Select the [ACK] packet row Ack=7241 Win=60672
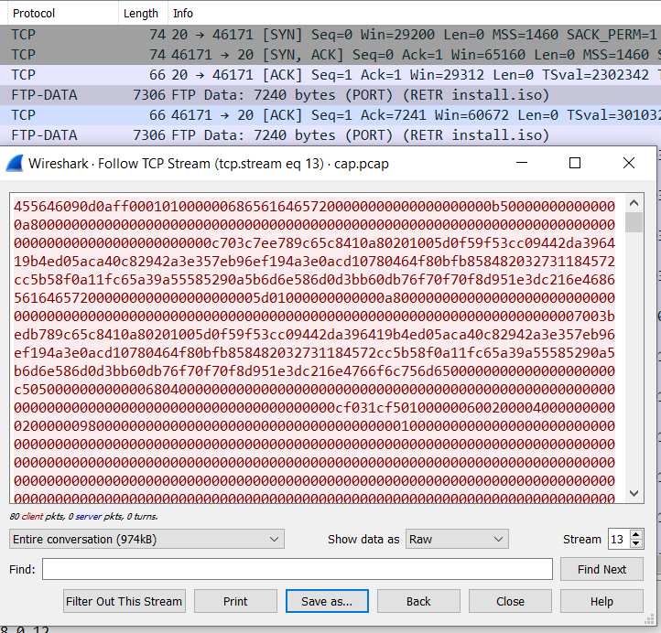 click(330, 115)
